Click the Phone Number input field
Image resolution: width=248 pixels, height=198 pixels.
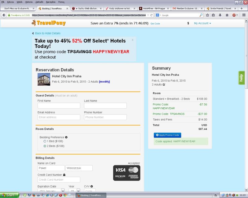tap(105, 117)
